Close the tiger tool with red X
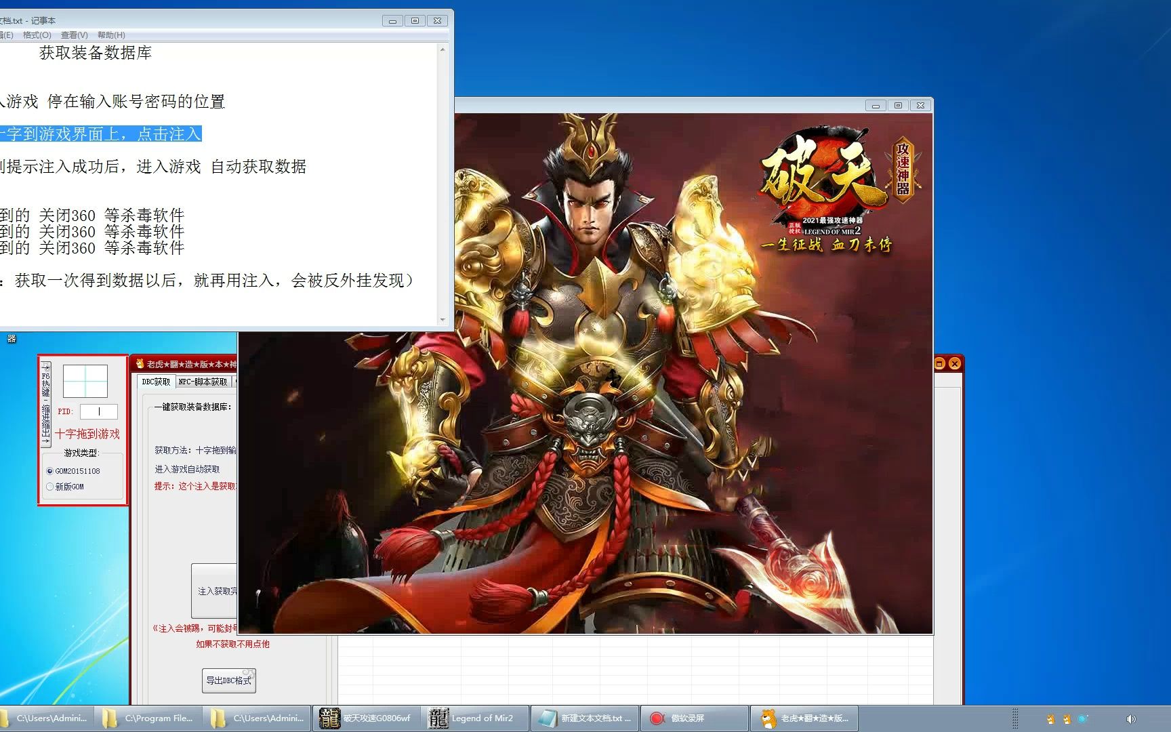This screenshot has height=732, width=1171. tap(955, 364)
